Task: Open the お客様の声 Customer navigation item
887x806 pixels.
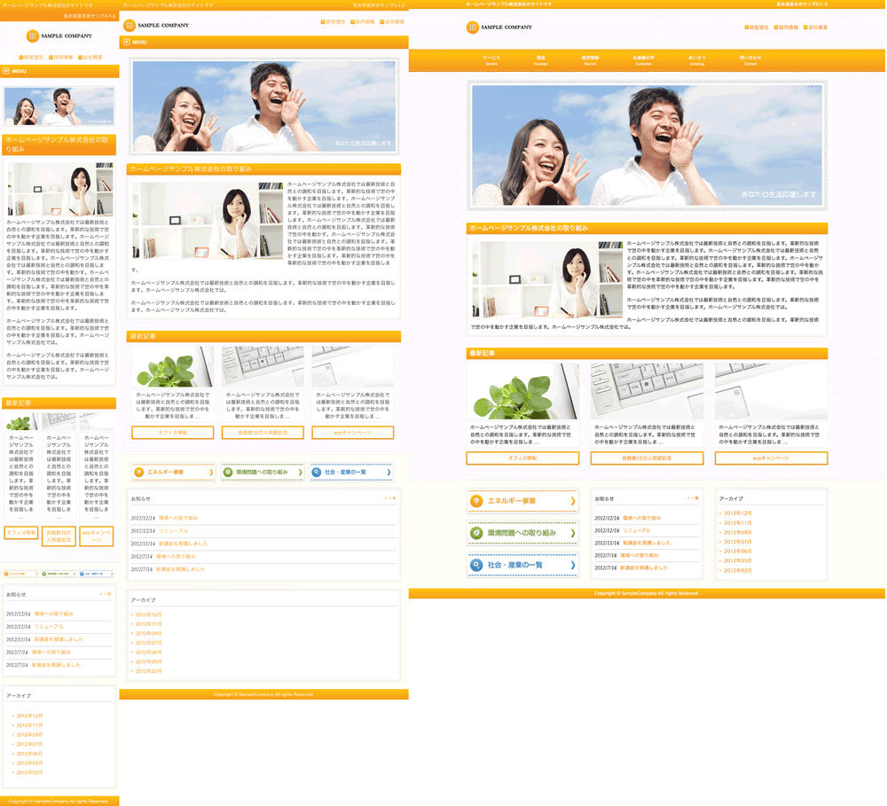Action: tap(643, 60)
